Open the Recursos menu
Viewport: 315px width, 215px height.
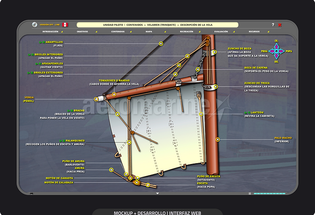point(254,32)
